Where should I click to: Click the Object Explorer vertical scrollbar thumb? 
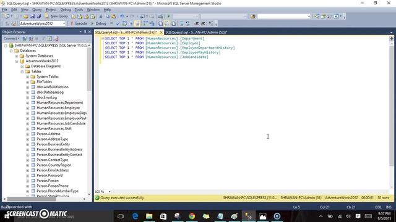coord(89,69)
